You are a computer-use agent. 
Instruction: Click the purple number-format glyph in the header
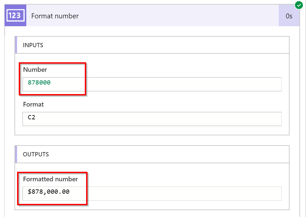tap(15, 15)
